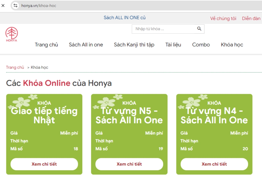The image size is (262, 183).
Task: Click Miễn phí price on N4 card
Action: (x=239, y=133)
